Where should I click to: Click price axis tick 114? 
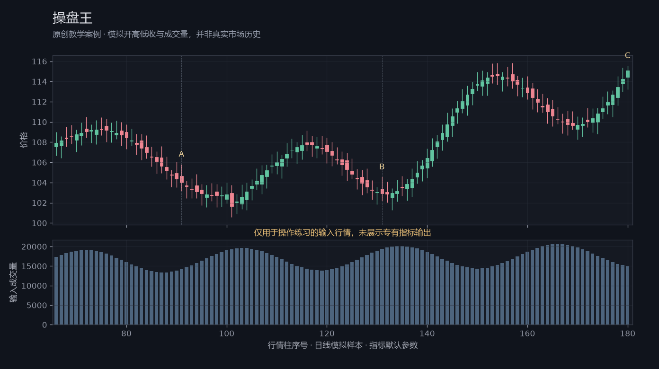click(39, 82)
